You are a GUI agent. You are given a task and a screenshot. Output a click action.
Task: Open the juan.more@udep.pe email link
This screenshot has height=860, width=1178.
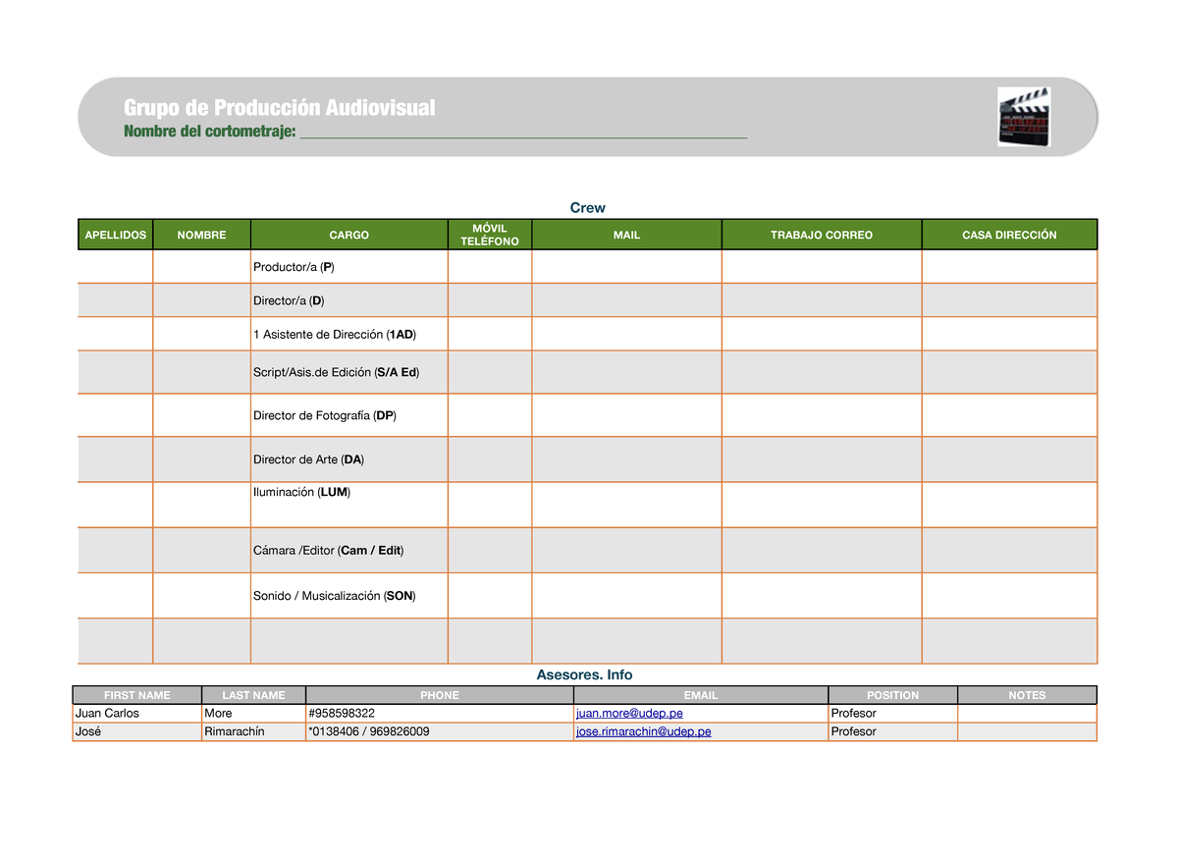[628, 713]
